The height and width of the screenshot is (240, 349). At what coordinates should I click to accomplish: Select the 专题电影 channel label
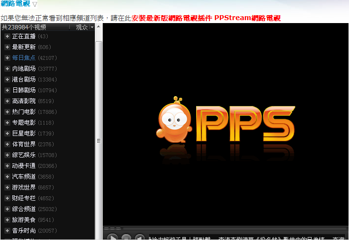[24, 123]
